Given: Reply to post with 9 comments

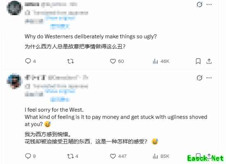Looking at the screenshot, I should coord(30,156).
